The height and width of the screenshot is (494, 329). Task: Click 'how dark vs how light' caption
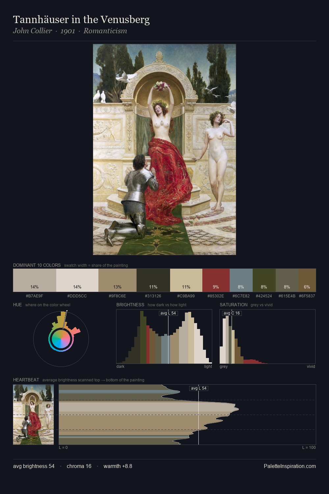coord(167,305)
